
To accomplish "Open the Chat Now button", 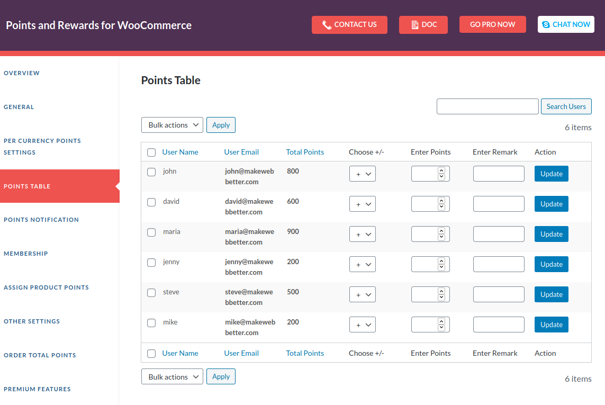I will (x=566, y=24).
